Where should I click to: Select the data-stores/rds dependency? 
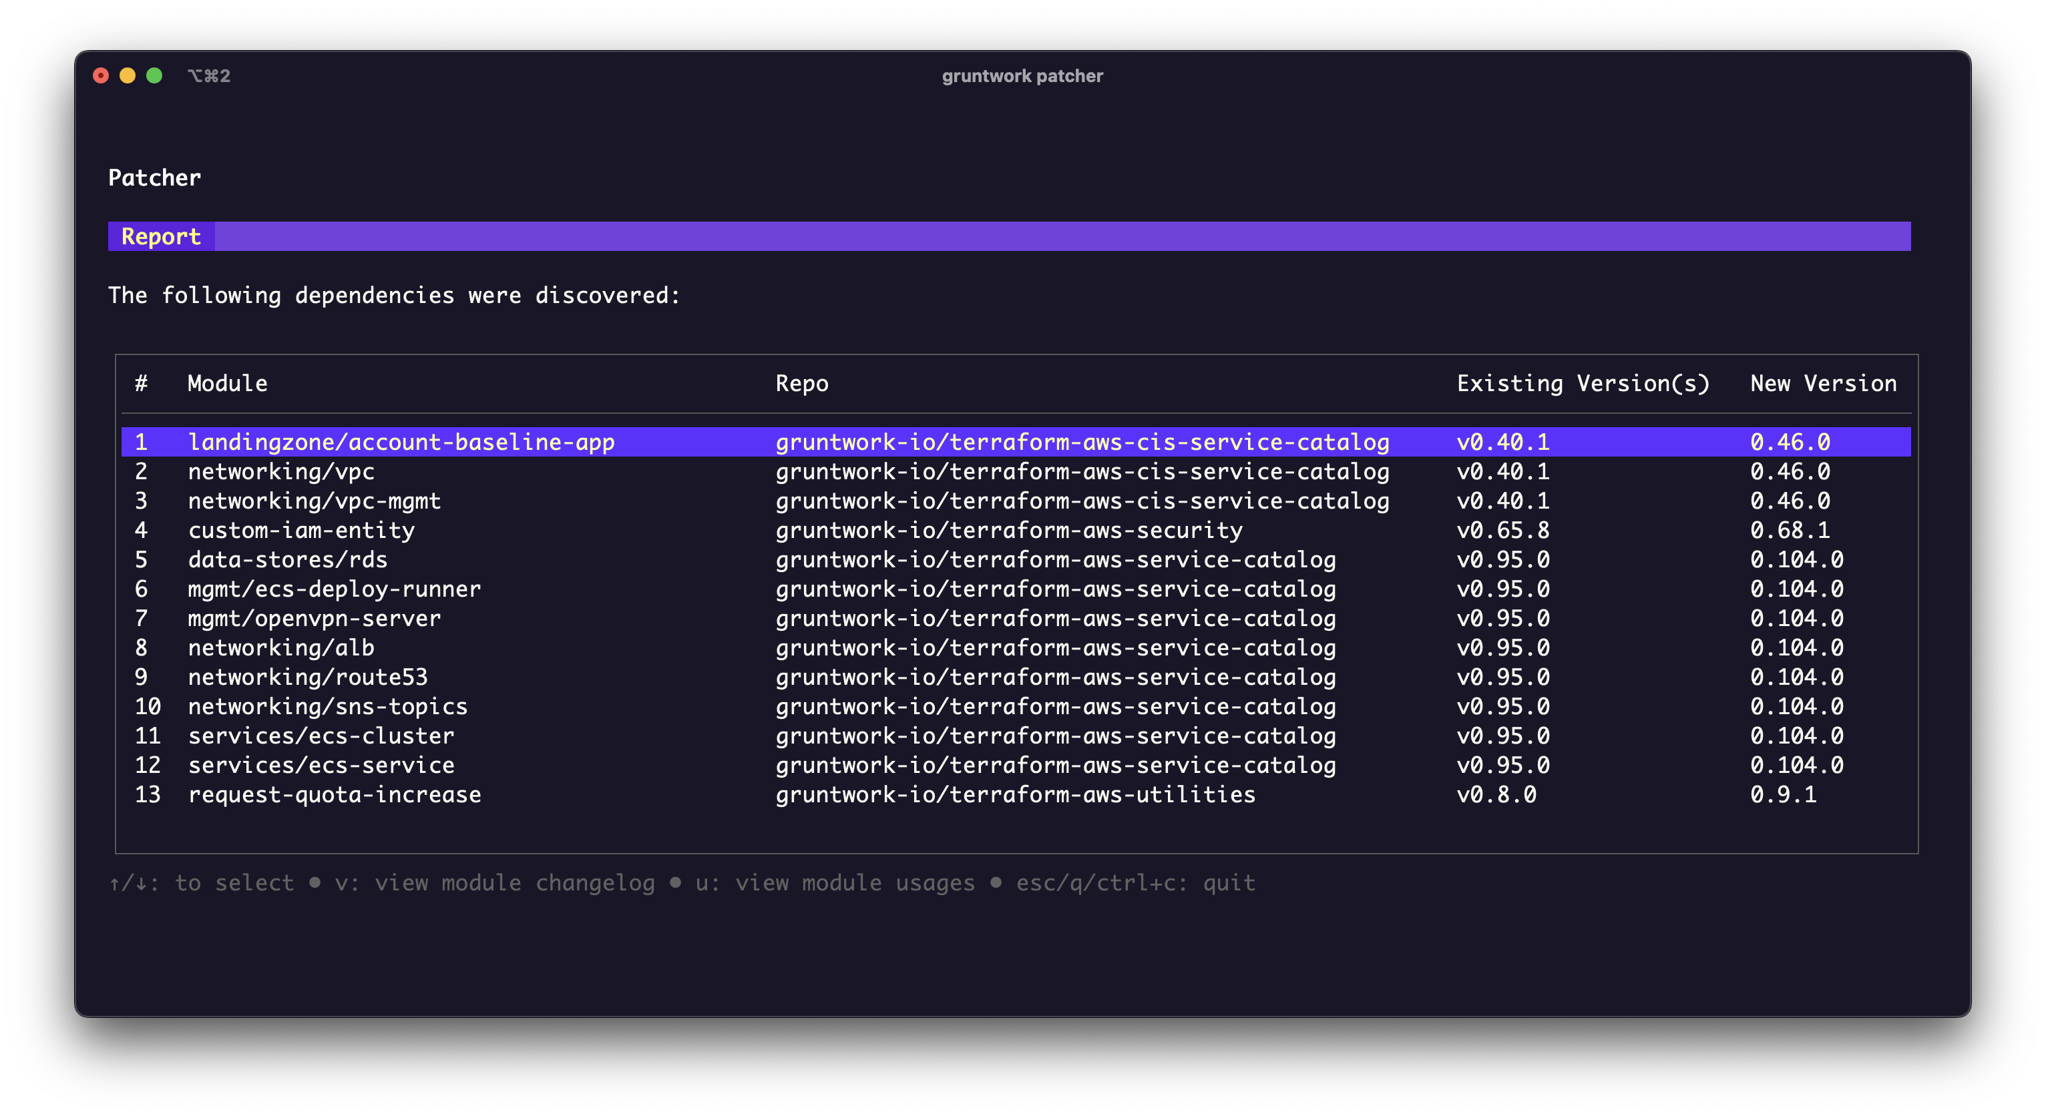point(288,559)
